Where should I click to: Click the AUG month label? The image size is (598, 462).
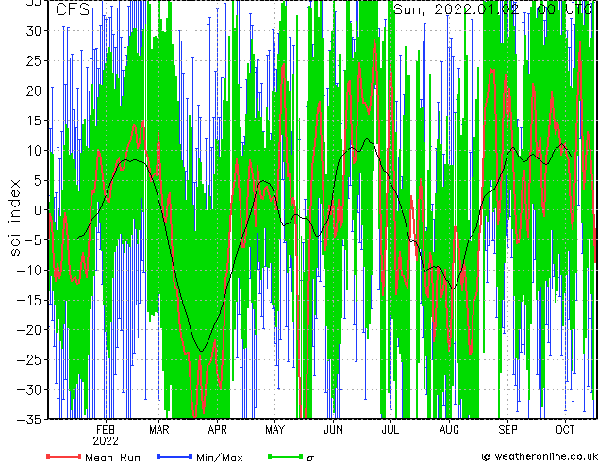449,430
